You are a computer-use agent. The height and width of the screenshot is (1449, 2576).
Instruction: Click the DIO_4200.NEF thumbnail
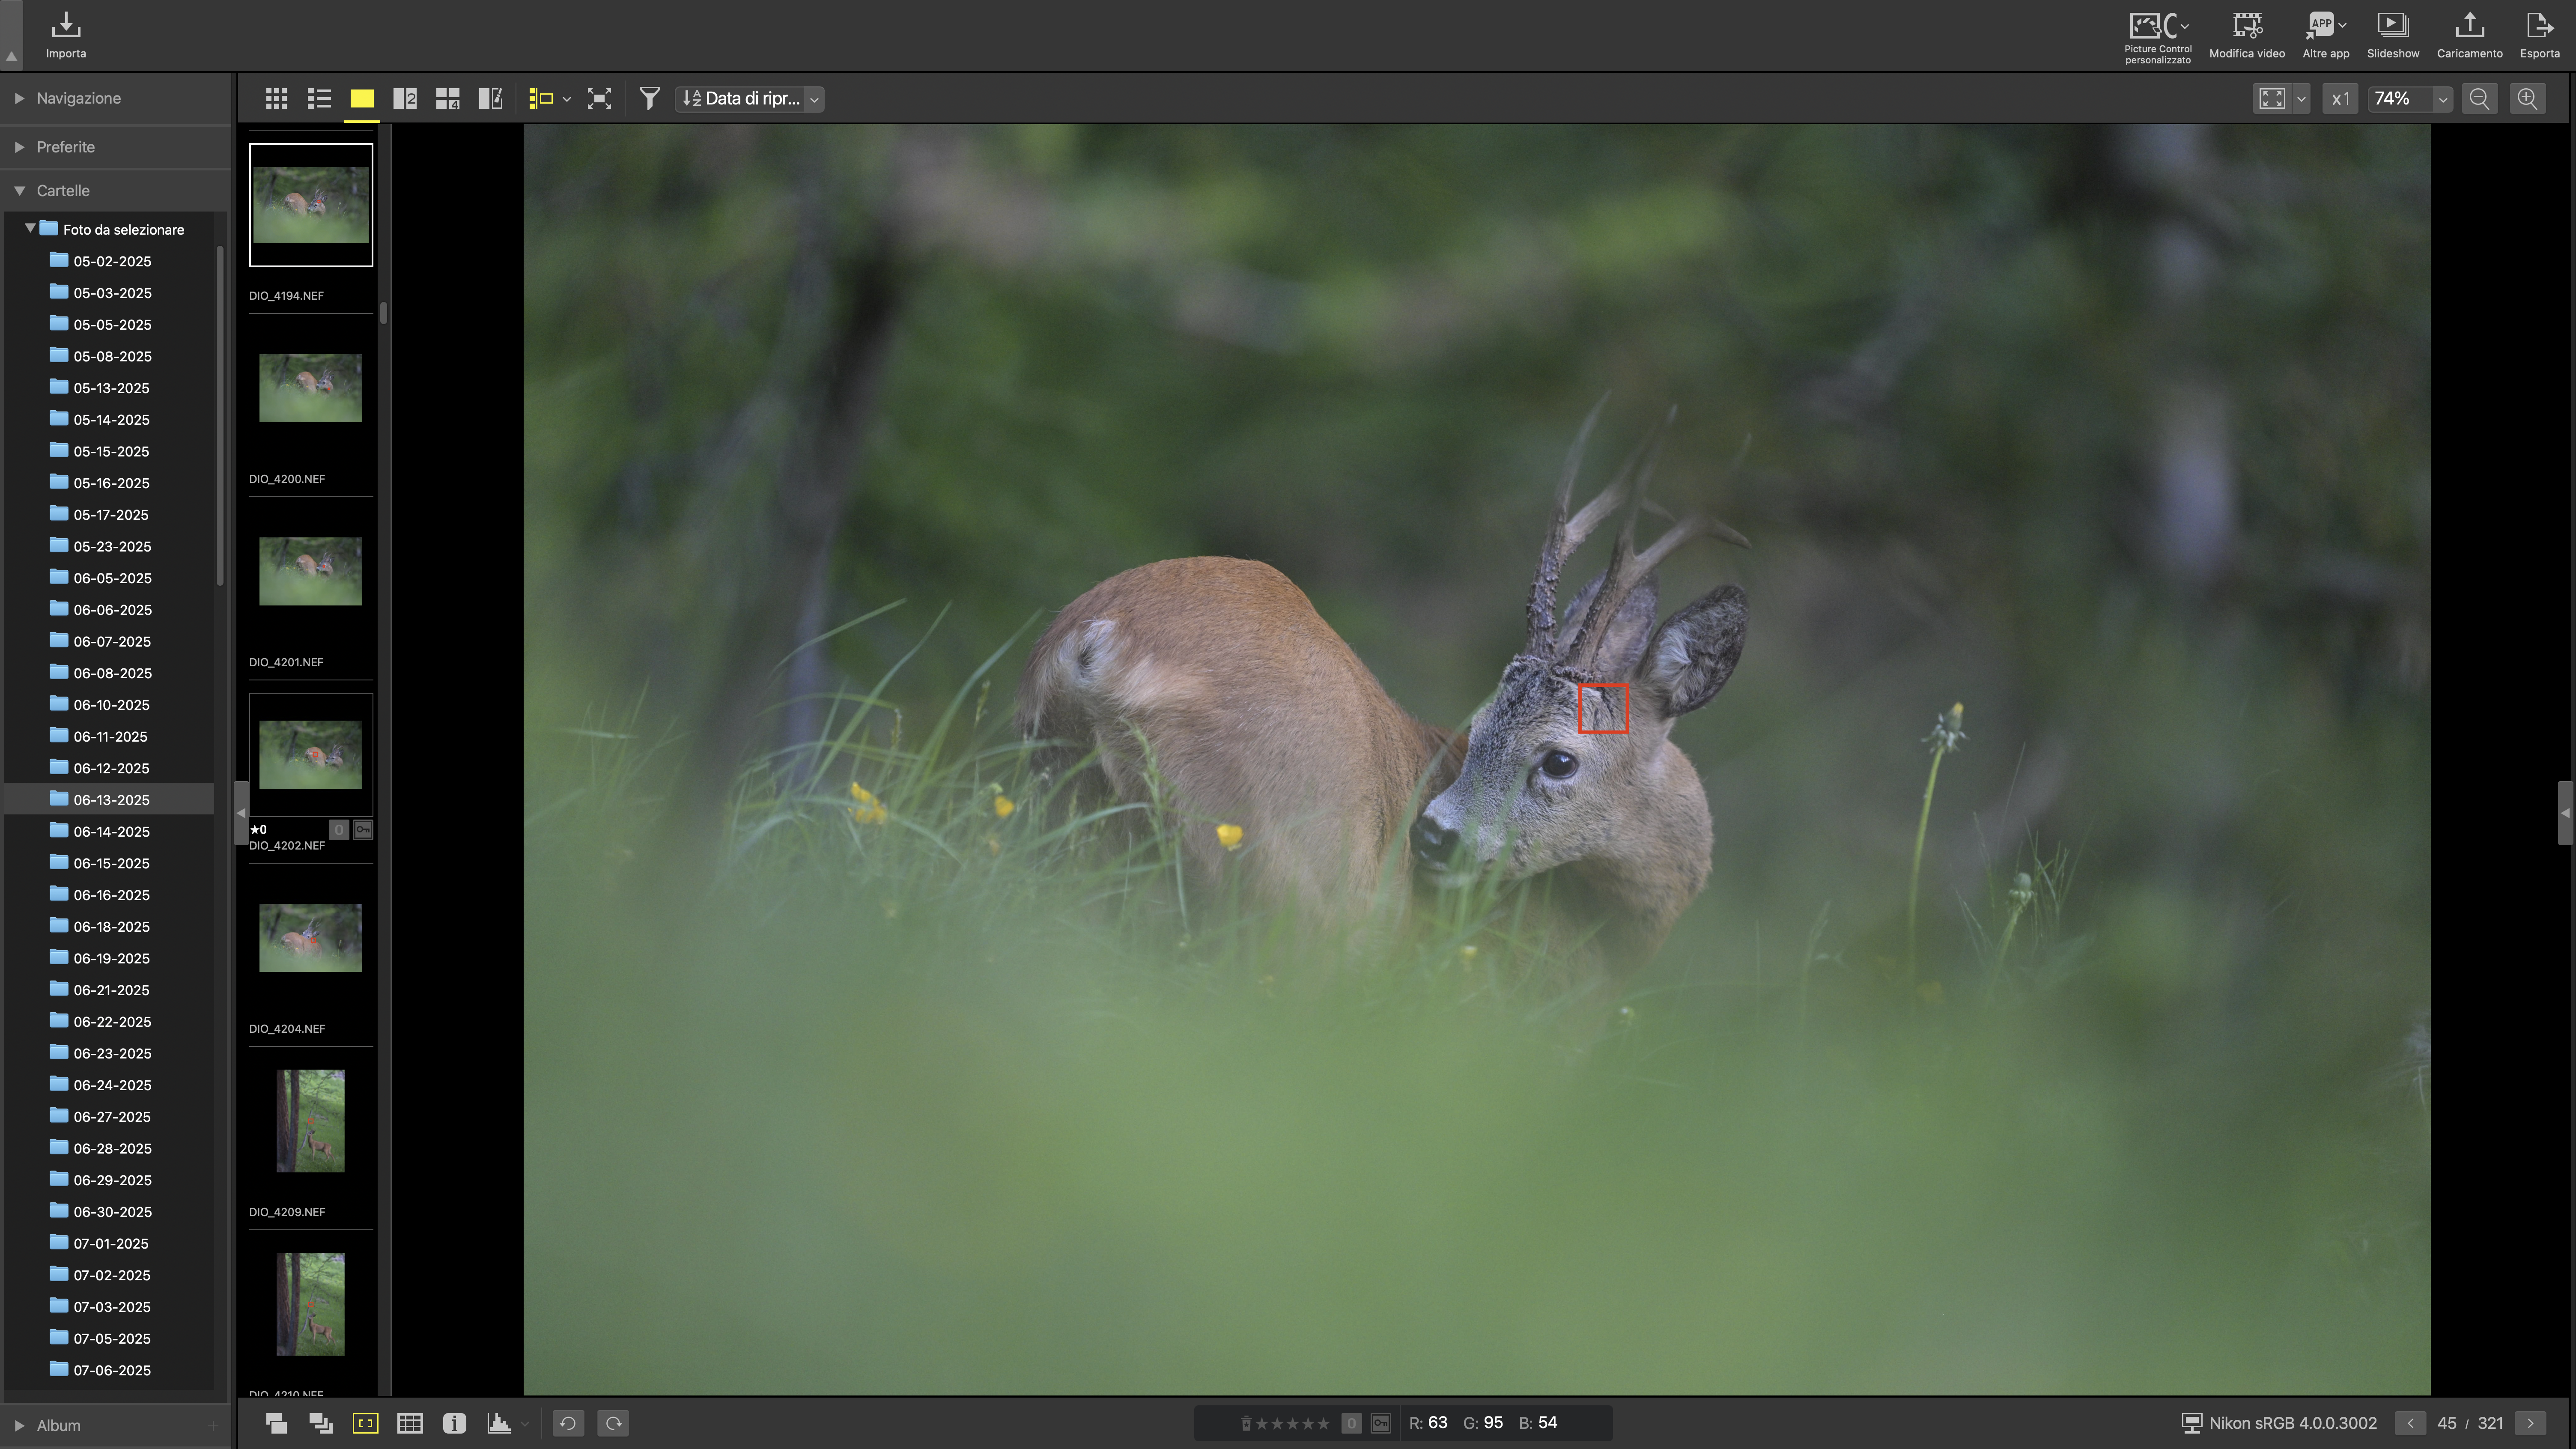tap(310, 388)
